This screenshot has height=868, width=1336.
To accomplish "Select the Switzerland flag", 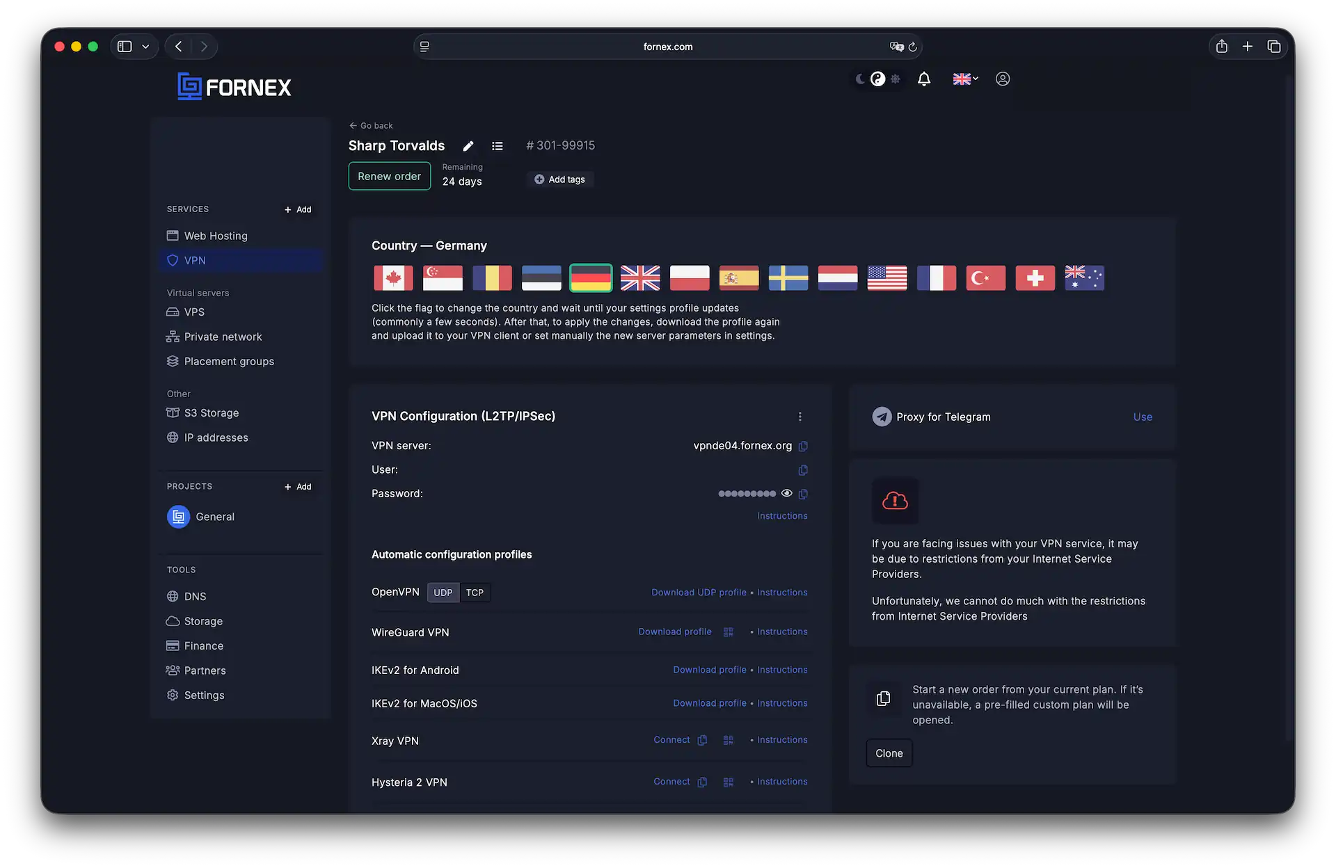I will [1035, 278].
